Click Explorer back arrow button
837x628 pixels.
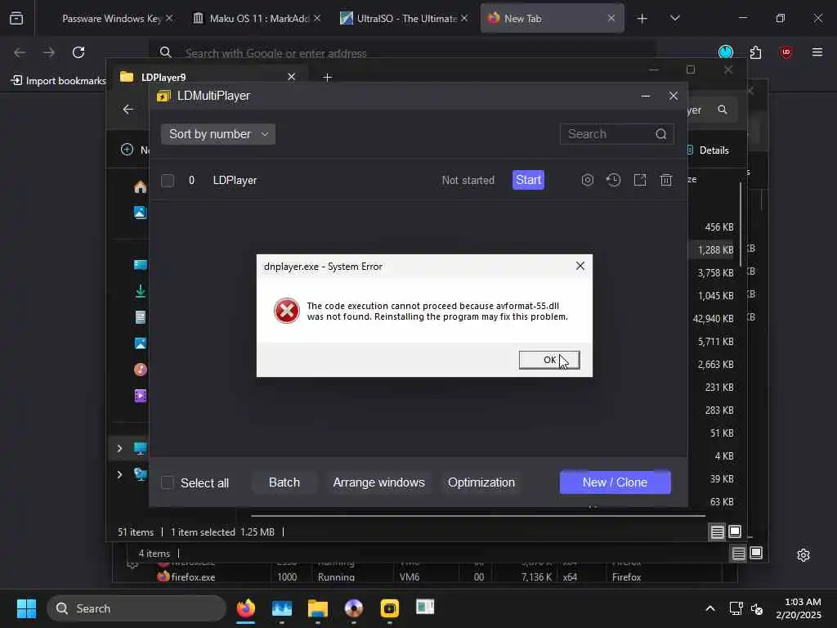[128, 110]
